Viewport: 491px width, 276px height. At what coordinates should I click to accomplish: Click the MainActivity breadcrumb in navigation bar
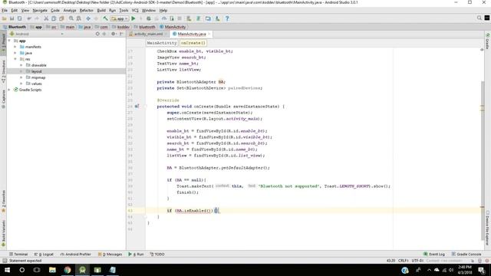[x=173, y=27]
